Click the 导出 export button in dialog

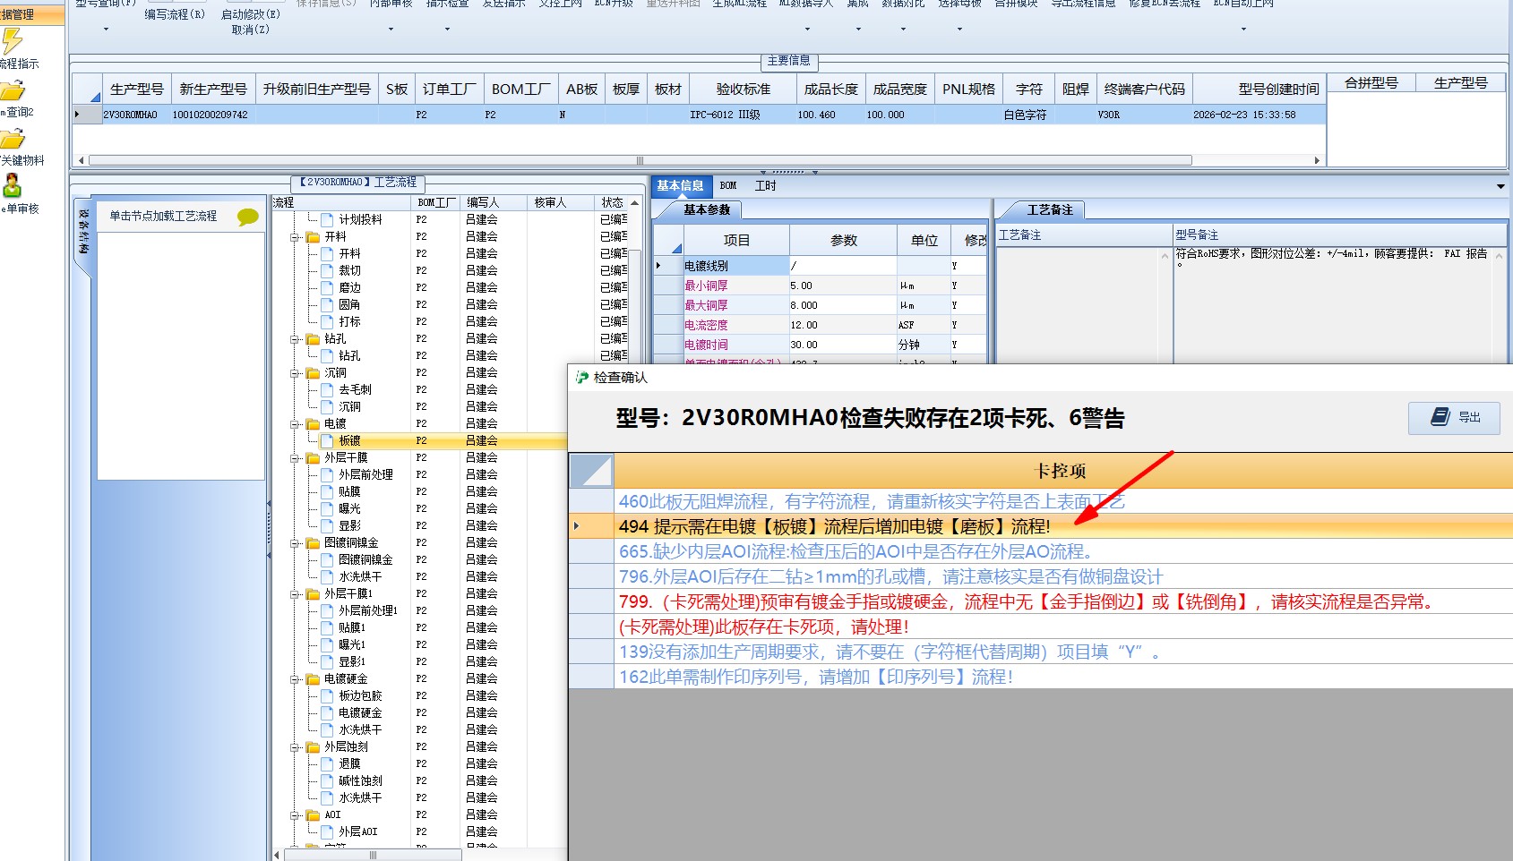tap(1454, 417)
